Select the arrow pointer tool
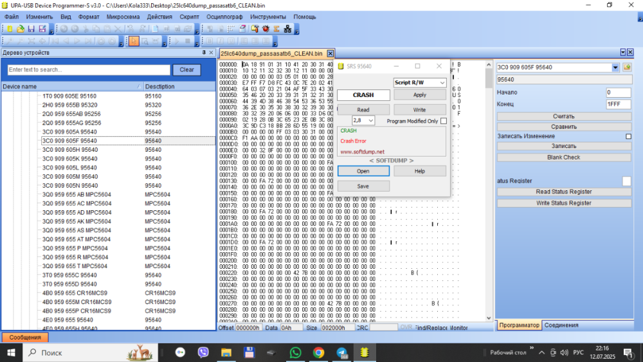Image resolution: width=643 pixels, height=362 pixels. point(134,41)
